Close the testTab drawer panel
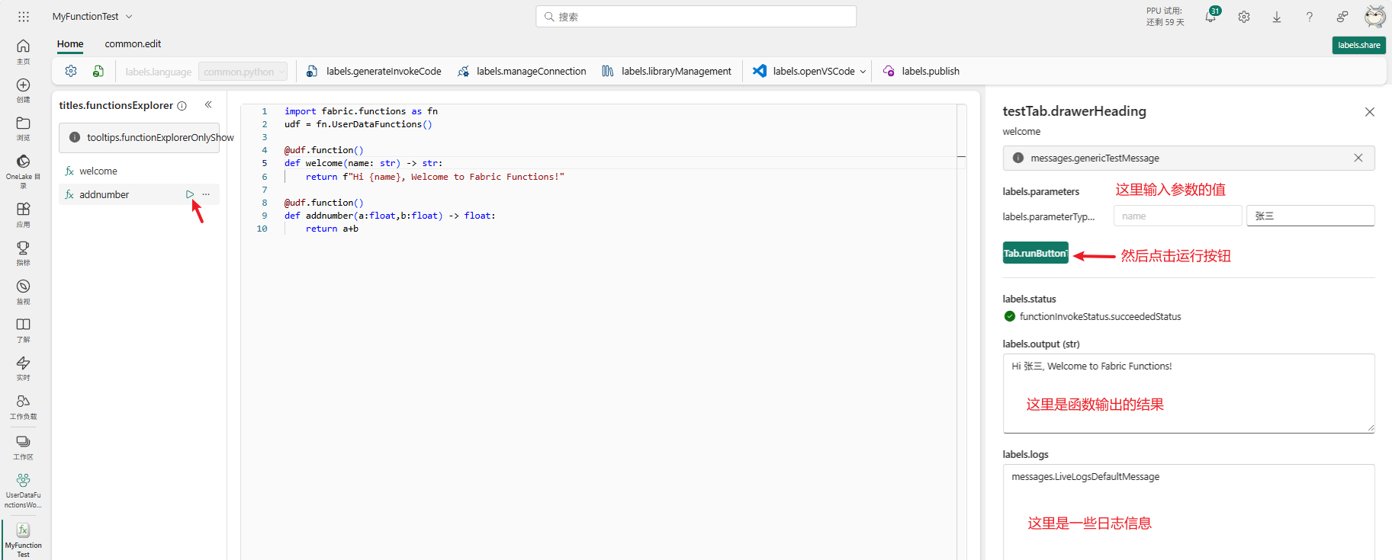 [x=1370, y=112]
